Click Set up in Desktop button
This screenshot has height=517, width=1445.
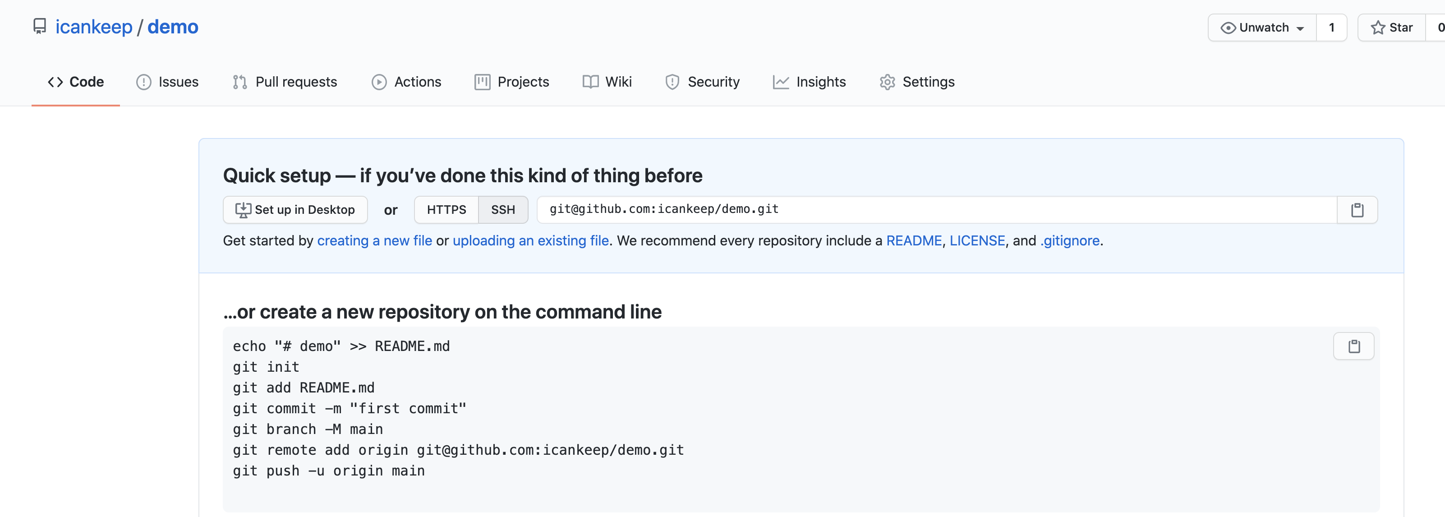(295, 210)
